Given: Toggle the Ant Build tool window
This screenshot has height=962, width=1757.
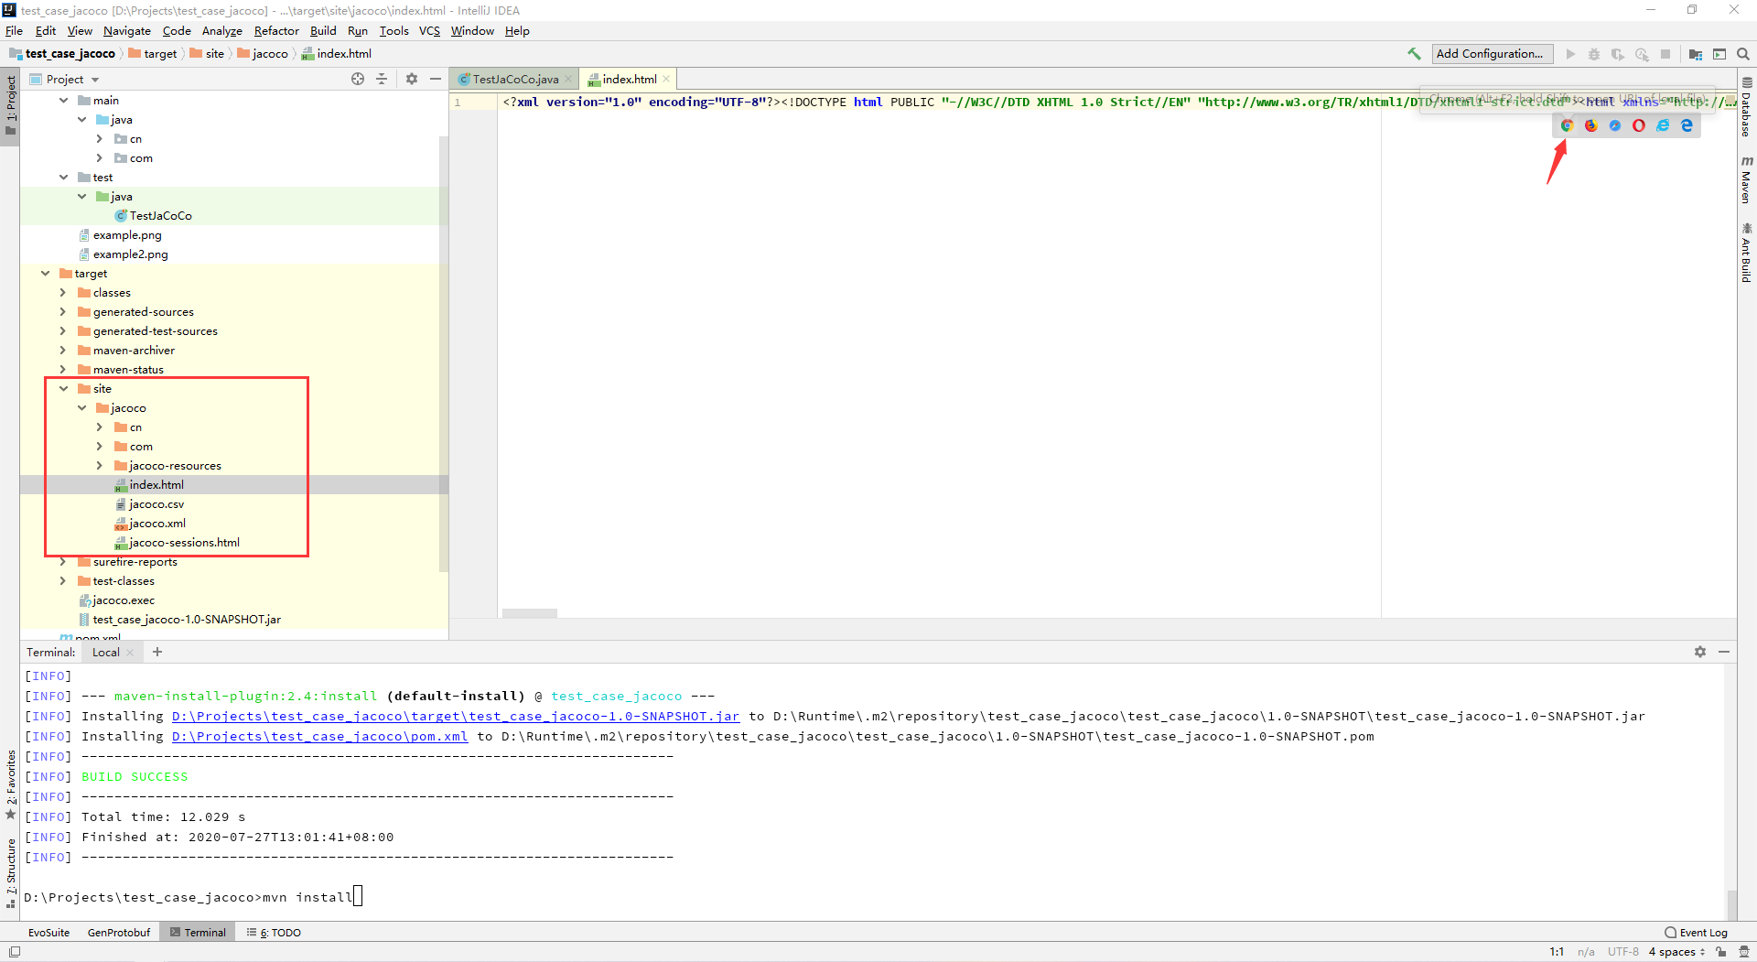Looking at the screenshot, I should coord(1747,253).
